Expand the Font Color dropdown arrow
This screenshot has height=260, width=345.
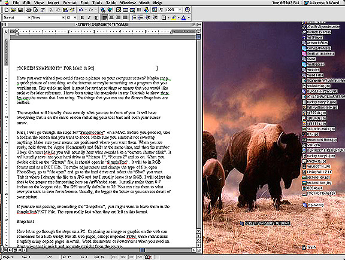coord(189,17)
